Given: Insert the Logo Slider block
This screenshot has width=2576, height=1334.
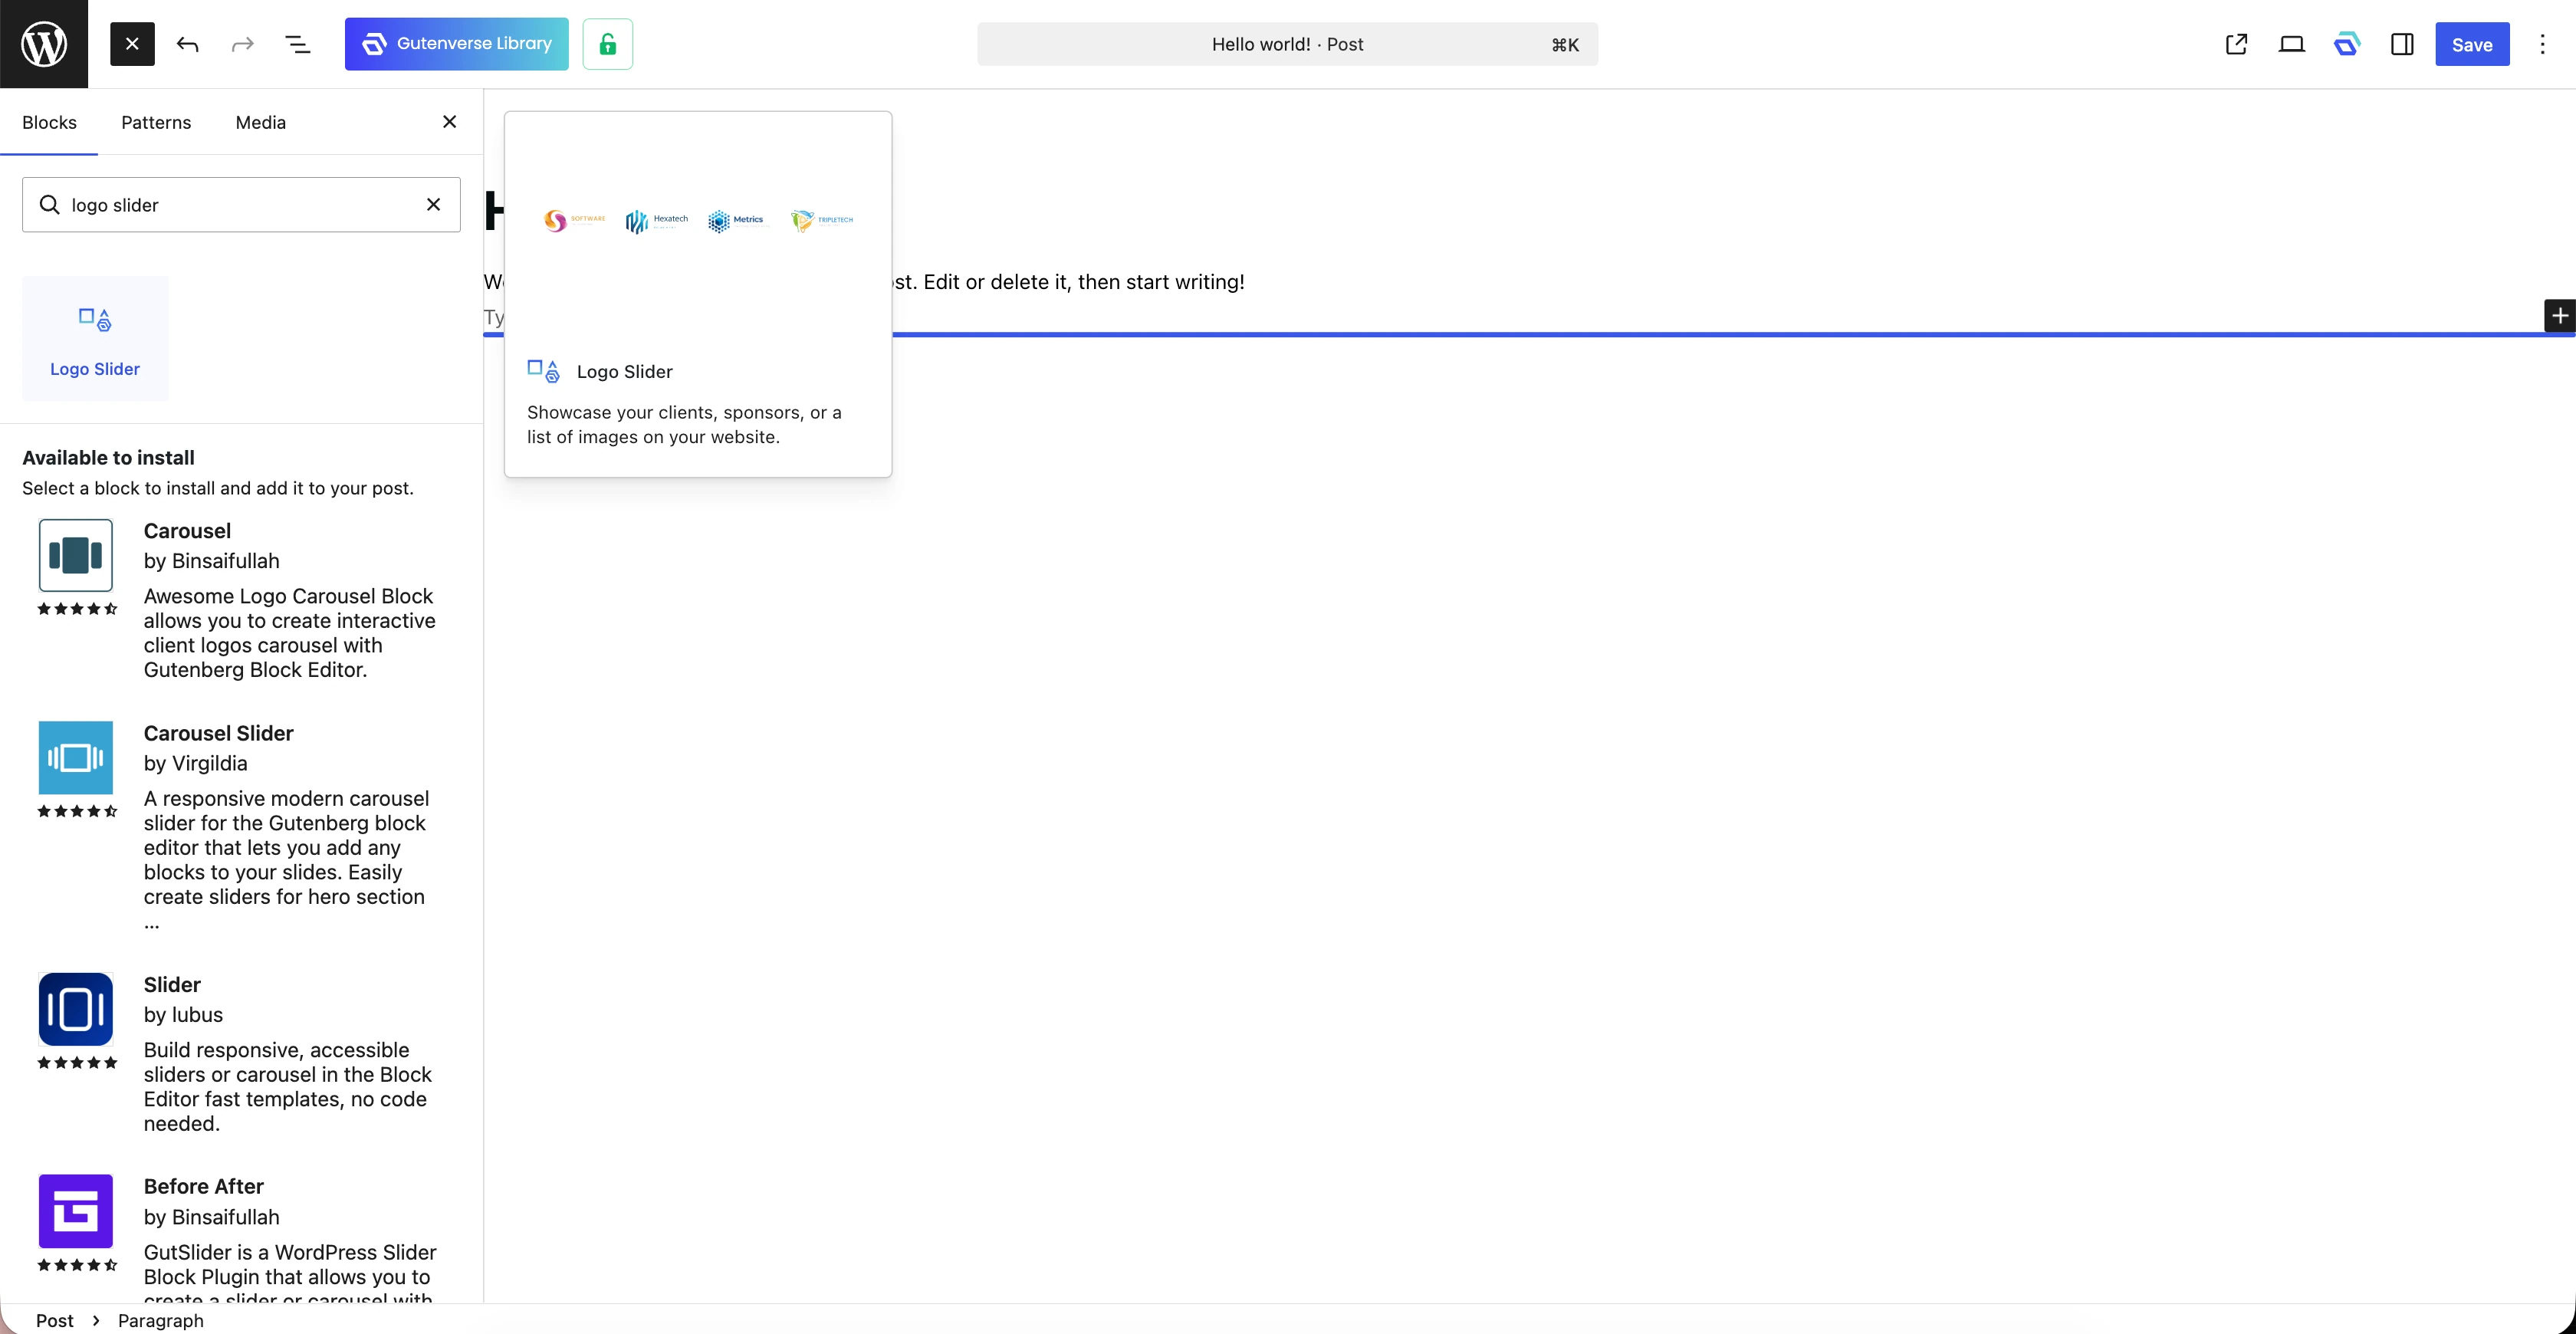Looking at the screenshot, I should coord(95,338).
